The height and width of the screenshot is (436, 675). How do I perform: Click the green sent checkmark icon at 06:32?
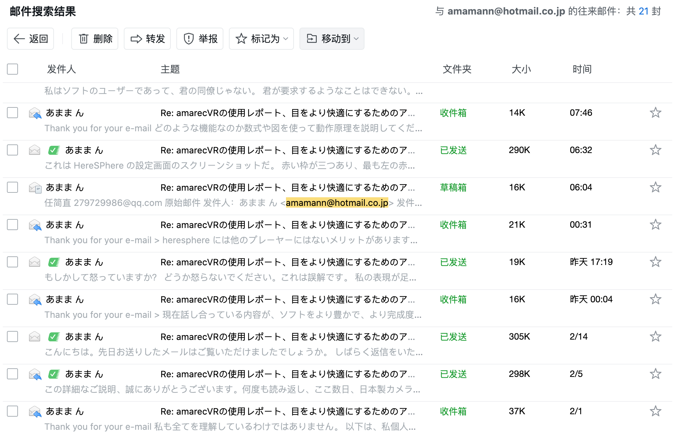pyautogui.click(x=54, y=150)
